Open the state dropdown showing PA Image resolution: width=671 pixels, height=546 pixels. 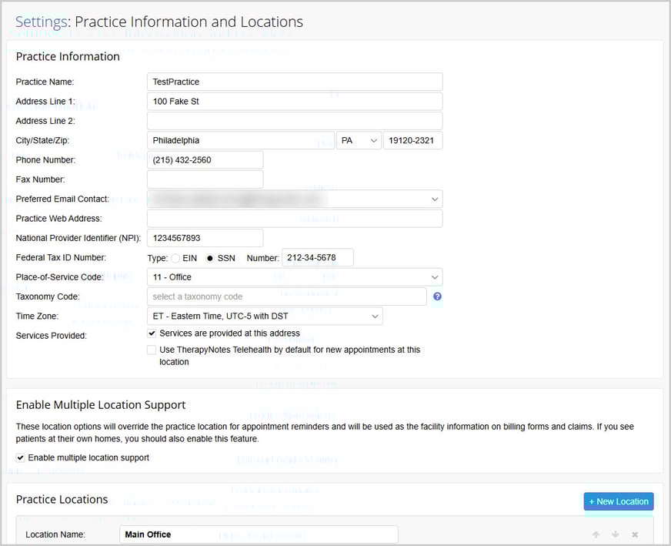pyautogui.click(x=359, y=141)
